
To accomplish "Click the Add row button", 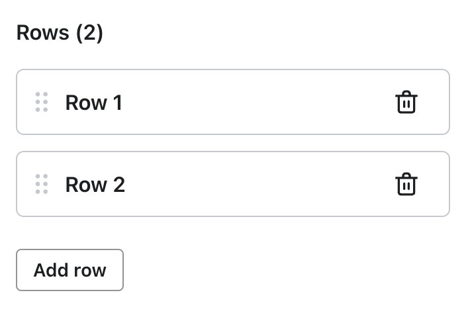I will click(x=70, y=270).
